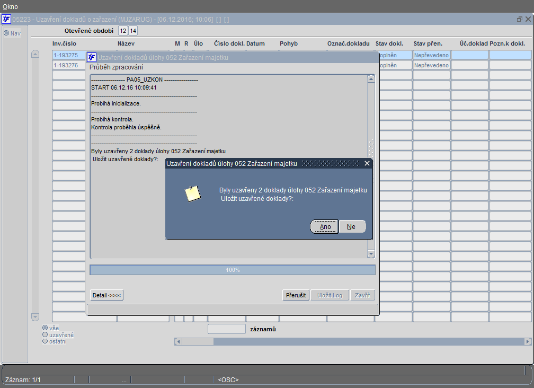Click the log area scroll down arrow
The width and height of the screenshot is (534, 388).
[371, 254]
